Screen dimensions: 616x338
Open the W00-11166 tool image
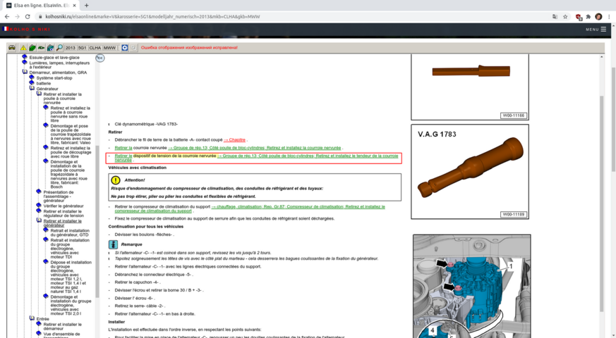point(470,87)
